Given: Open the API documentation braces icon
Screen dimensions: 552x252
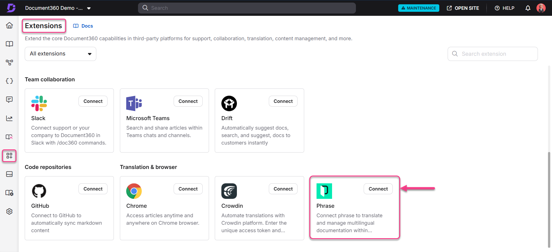Looking at the screenshot, I should (9, 81).
